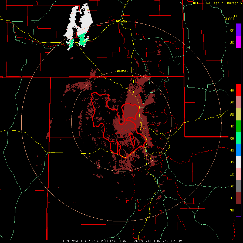Select the BD yellow legend block
This screenshot has width=243, height=243.
[x=238, y=114]
